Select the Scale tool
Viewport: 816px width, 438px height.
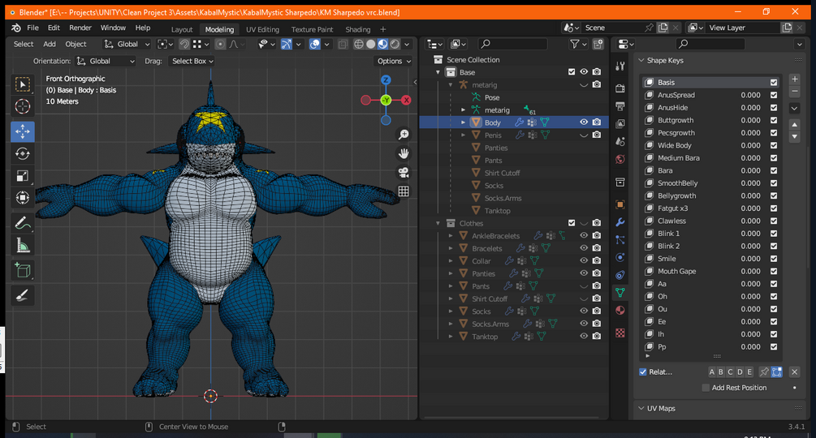click(23, 176)
